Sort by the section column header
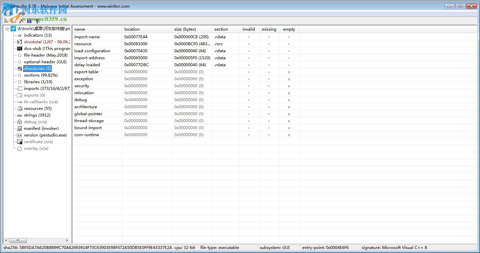The image size is (480, 253). tap(226, 29)
